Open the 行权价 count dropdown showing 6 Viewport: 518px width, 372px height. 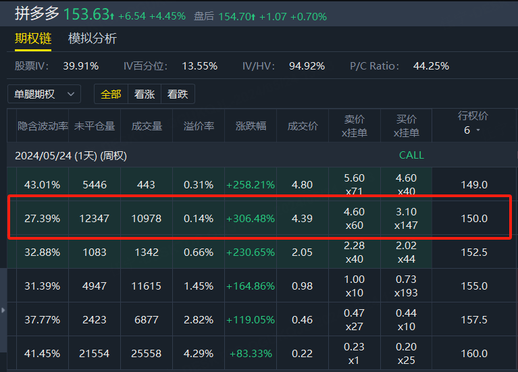(x=472, y=130)
